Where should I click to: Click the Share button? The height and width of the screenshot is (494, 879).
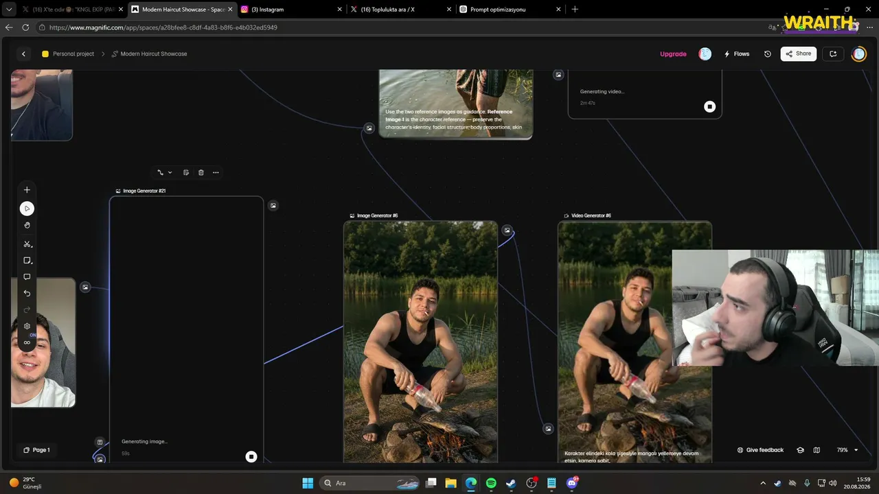point(798,54)
